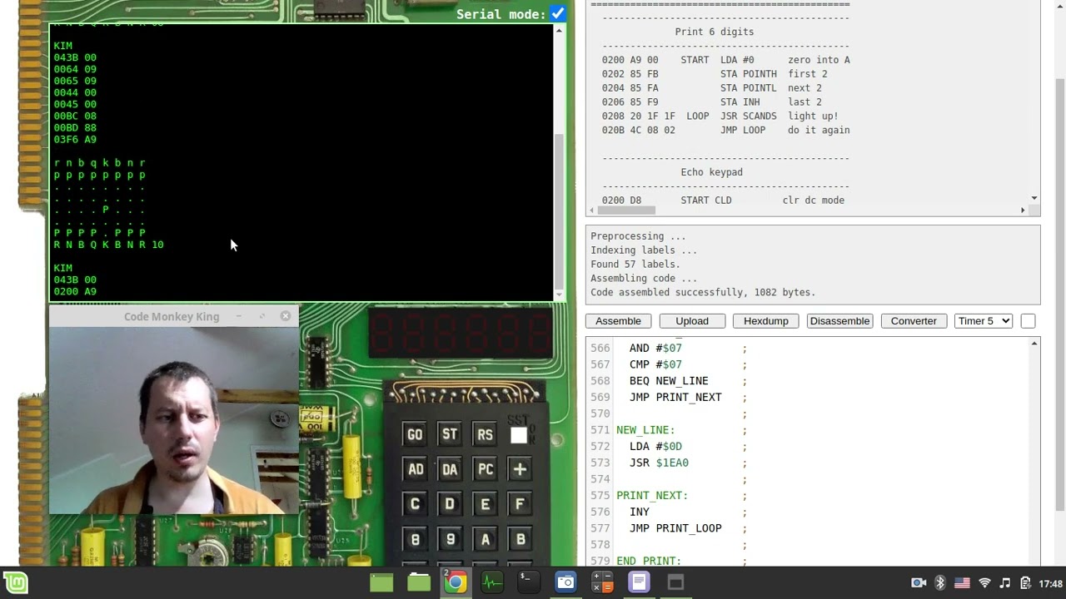This screenshot has width=1066, height=599.
Task: Click the Assemble button
Action: [x=618, y=321]
